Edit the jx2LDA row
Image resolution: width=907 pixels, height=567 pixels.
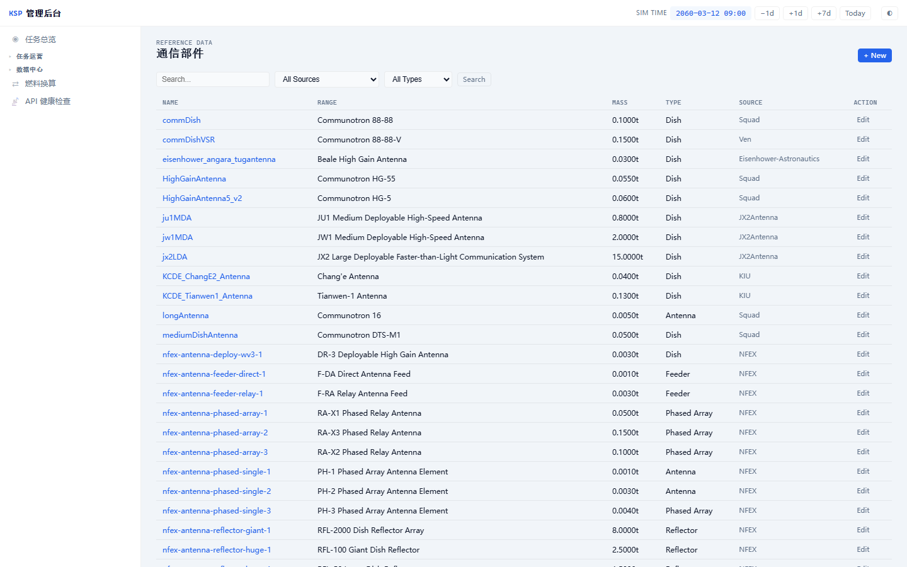[863, 256]
